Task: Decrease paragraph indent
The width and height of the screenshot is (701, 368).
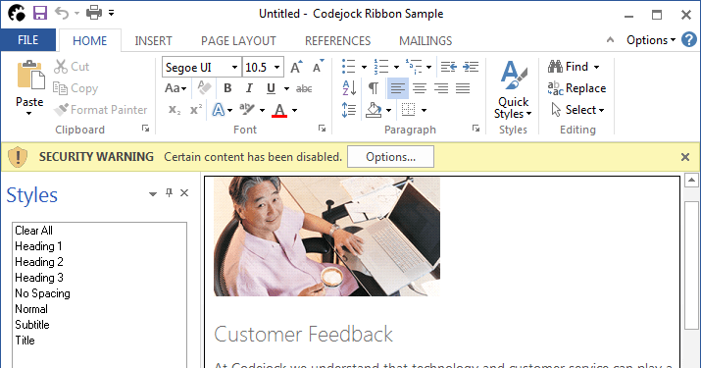Action: tap(448, 67)
